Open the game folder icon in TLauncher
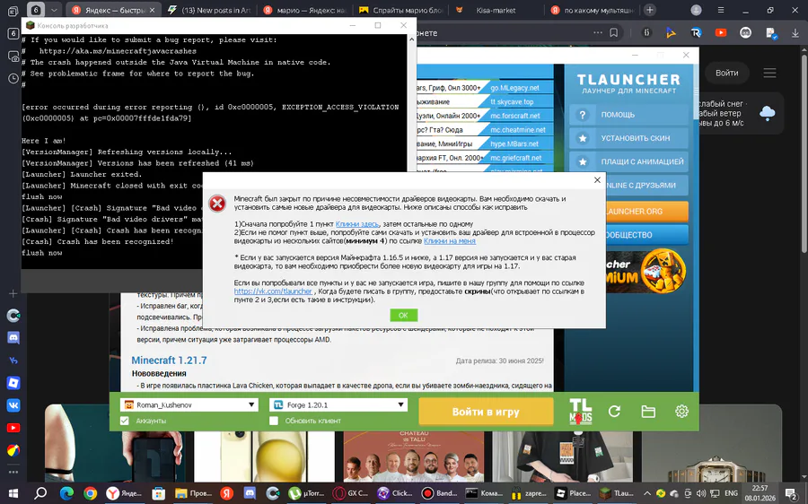 pyautogui.click(x=648, y=412)
